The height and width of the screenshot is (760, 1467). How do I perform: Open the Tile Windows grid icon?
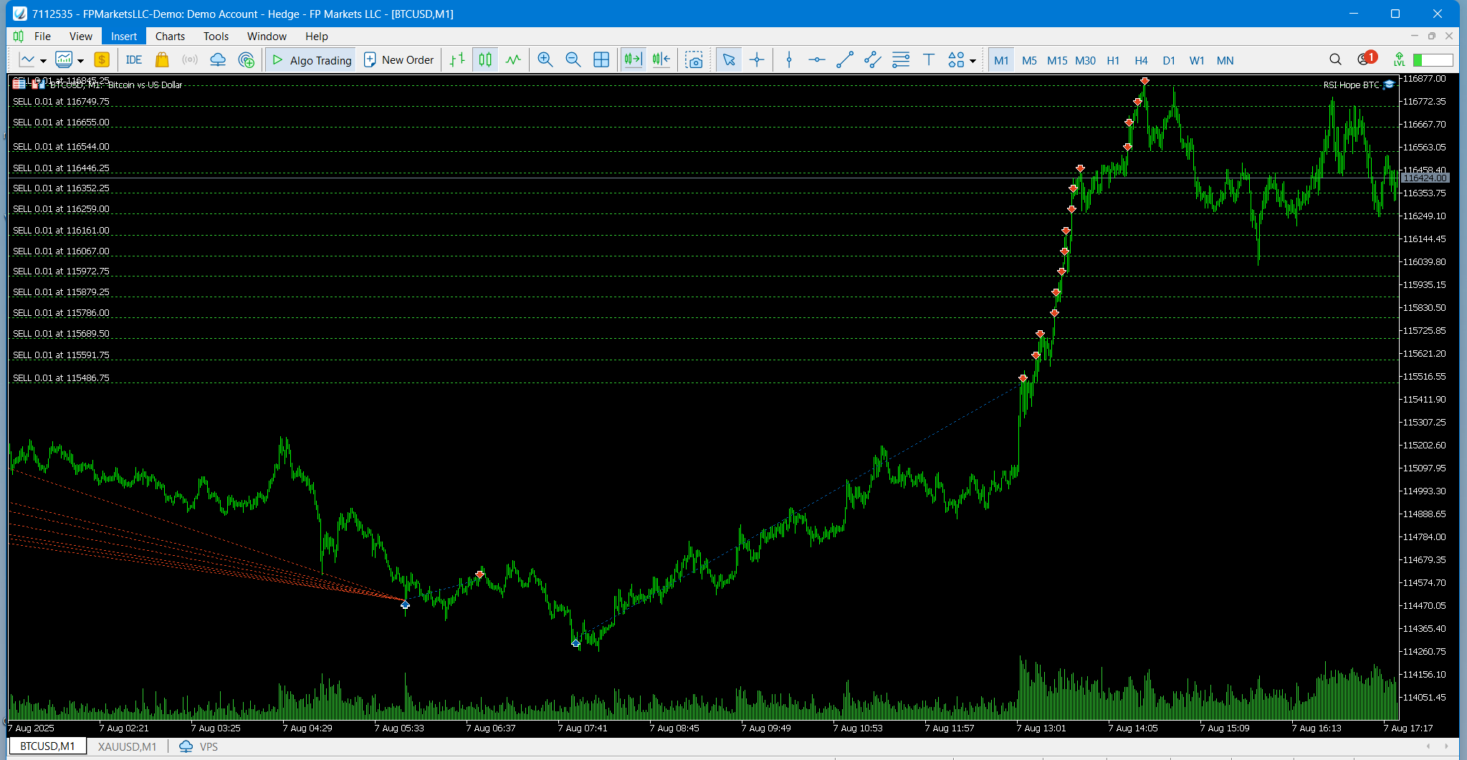pyautogui.click(x=601, y=60)
